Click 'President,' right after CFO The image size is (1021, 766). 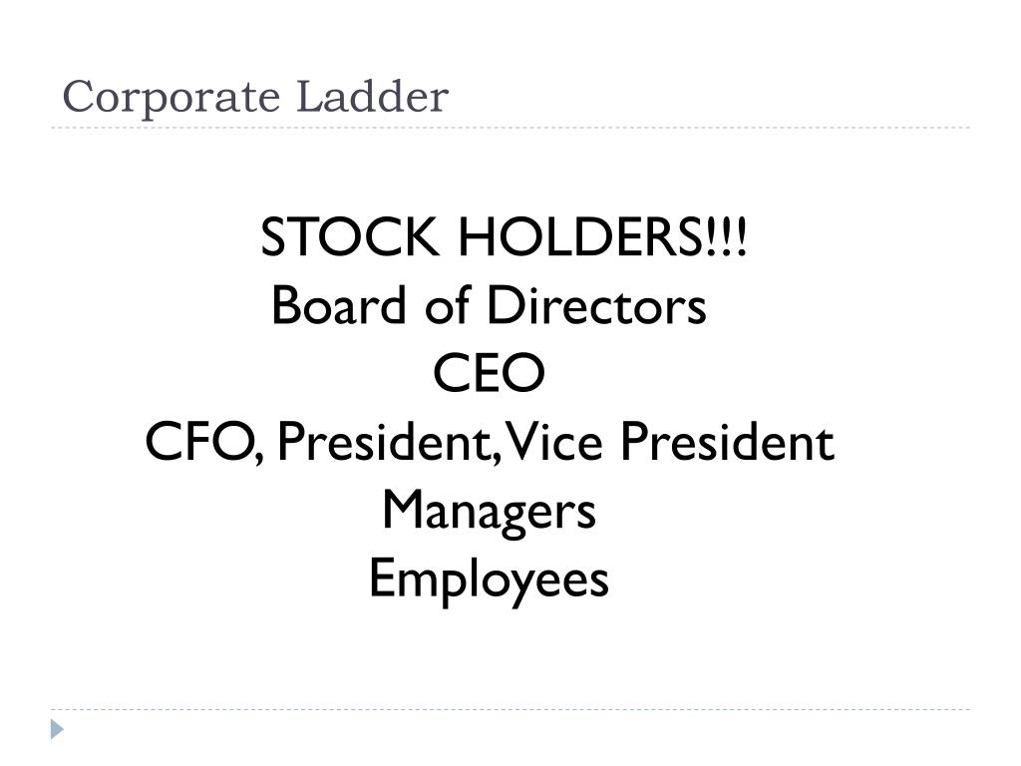click(390, 442)
